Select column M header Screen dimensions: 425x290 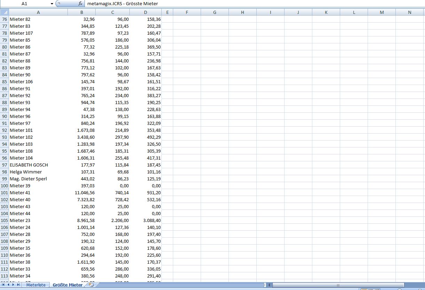coord(382,12)
